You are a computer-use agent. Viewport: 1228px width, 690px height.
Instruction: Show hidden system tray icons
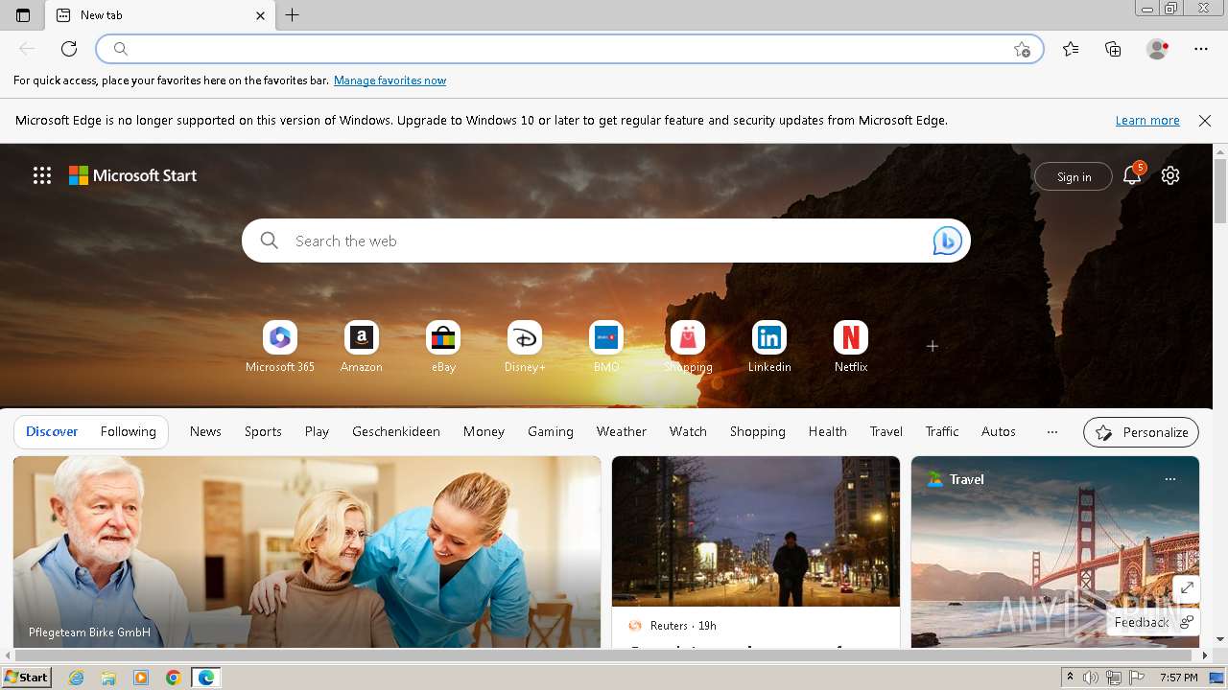tap(1070, 678)
